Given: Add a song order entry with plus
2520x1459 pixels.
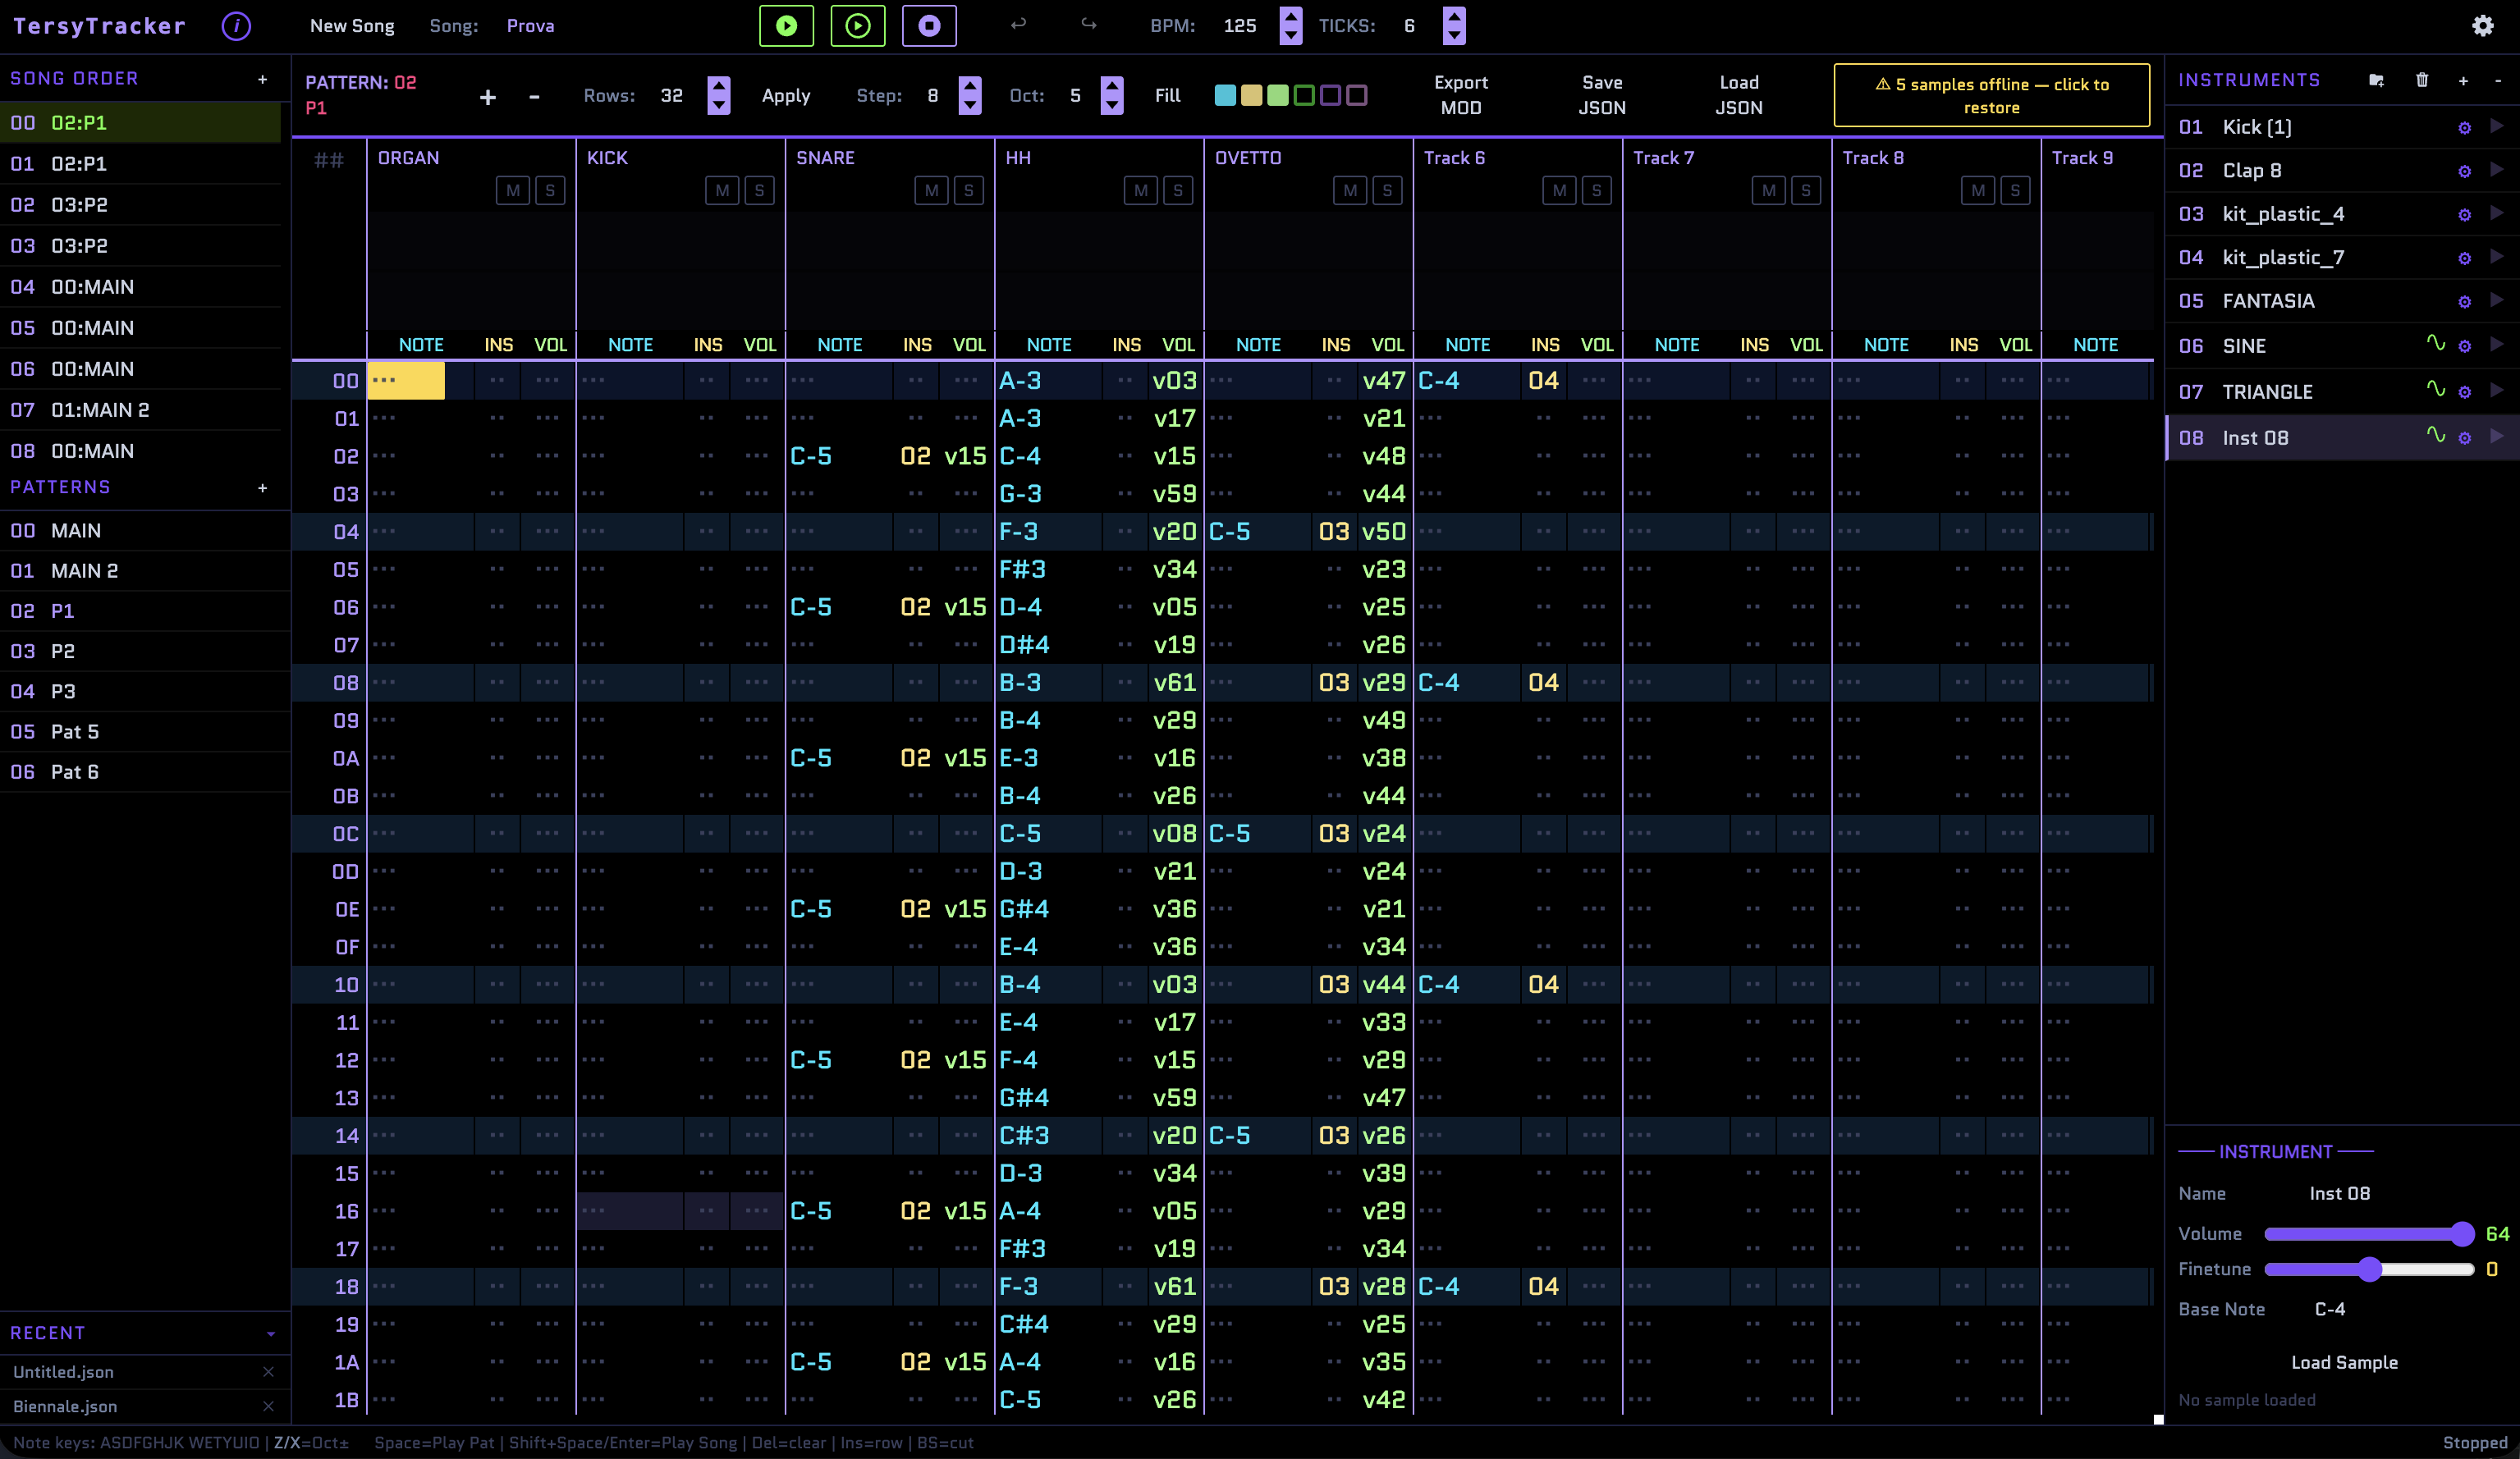Looking at the screenshot, I should coord(262,79).
